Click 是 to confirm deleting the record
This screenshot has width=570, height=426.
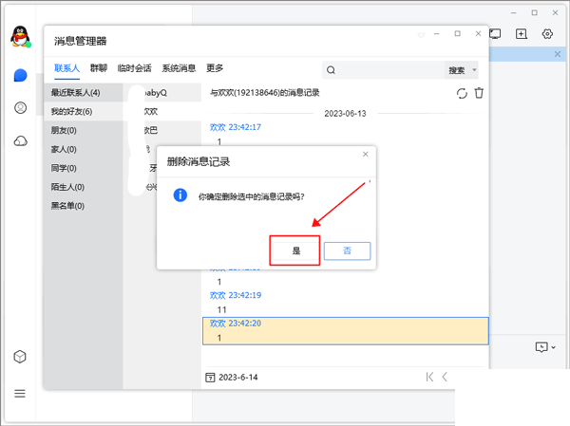[x=294, y=250]
